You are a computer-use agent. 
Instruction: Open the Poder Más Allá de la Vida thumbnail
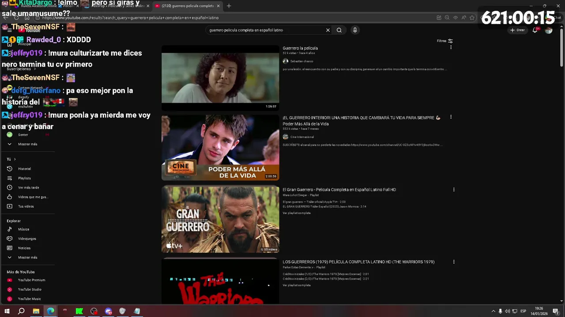pos(220,147)
